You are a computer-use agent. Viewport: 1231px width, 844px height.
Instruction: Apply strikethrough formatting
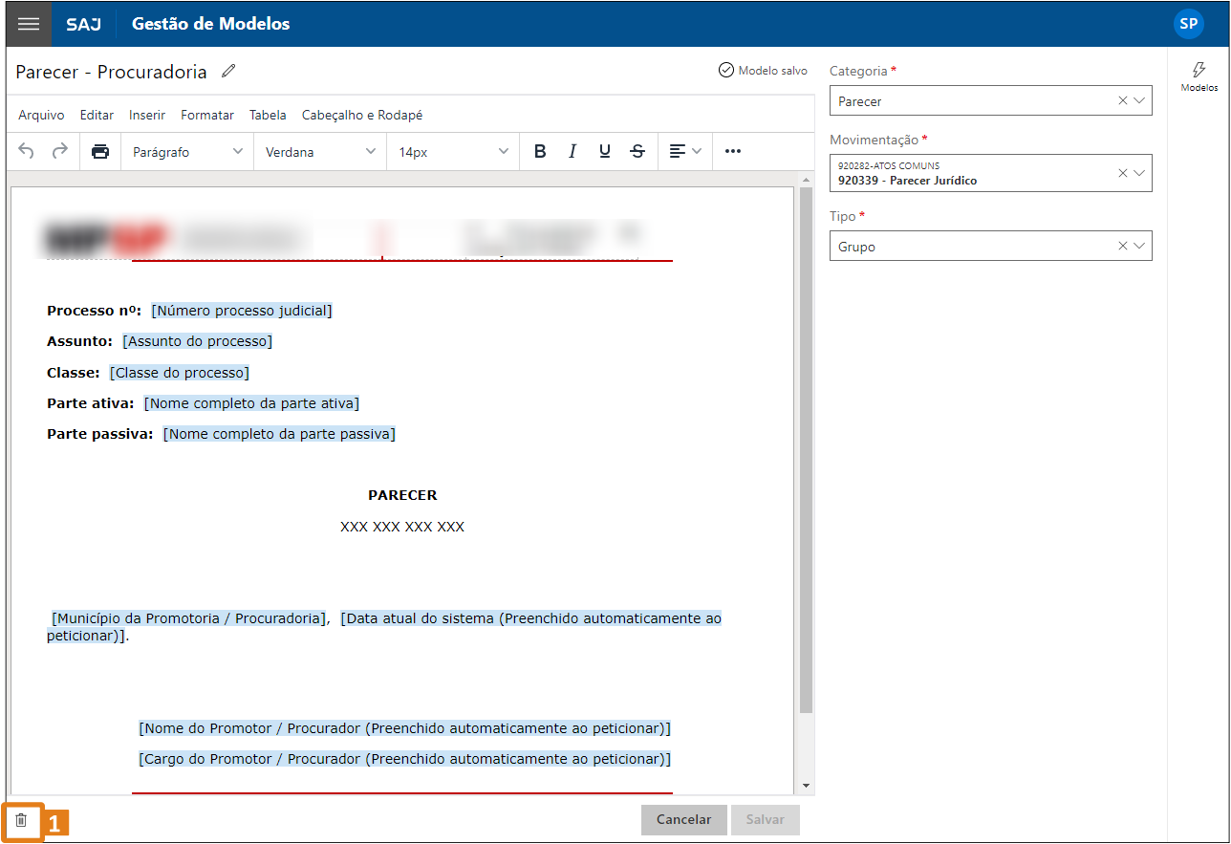tap(637, 151)
